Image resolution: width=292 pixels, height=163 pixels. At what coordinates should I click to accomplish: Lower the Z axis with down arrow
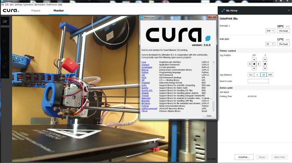265,68
